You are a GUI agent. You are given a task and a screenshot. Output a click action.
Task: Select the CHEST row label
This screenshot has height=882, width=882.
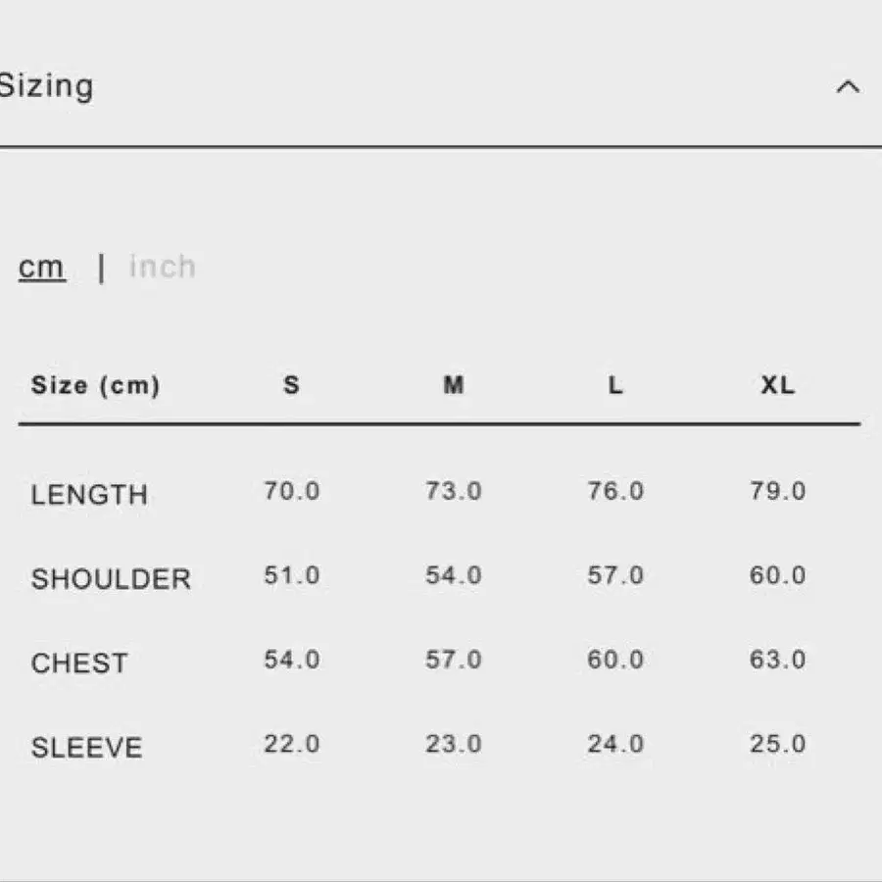coord(79,663)
